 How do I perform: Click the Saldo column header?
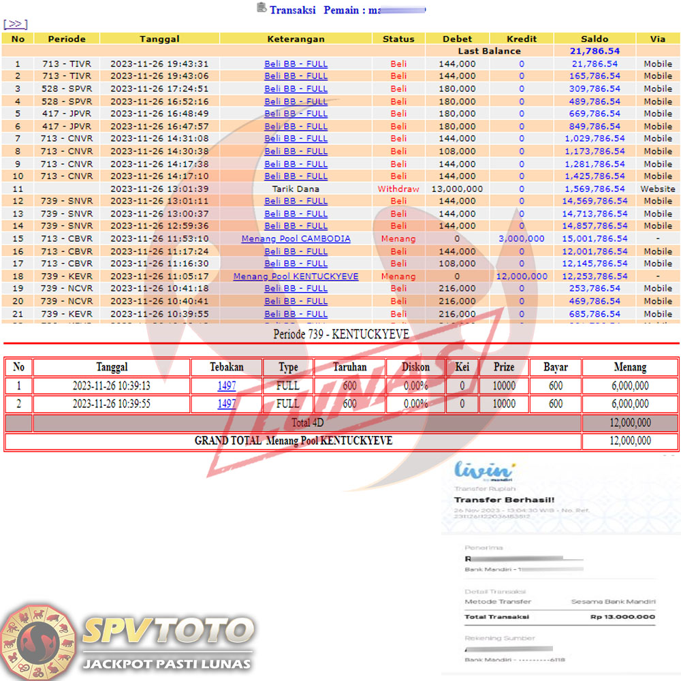[594, 39]
